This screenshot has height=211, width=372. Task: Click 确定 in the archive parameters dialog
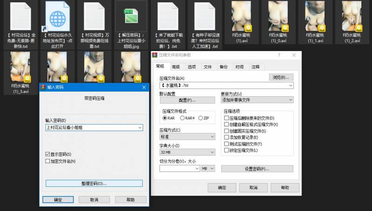(222, 188)
